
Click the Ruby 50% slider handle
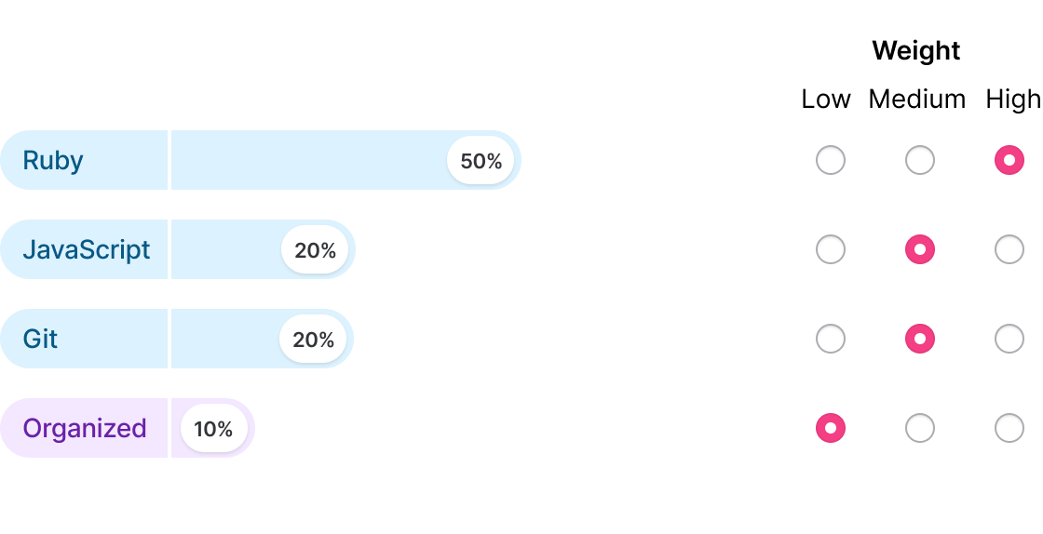481,161
